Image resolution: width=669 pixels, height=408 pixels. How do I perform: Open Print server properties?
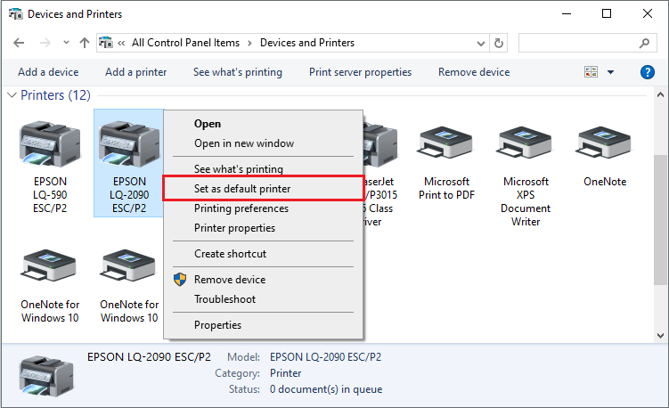pos(360,72)
